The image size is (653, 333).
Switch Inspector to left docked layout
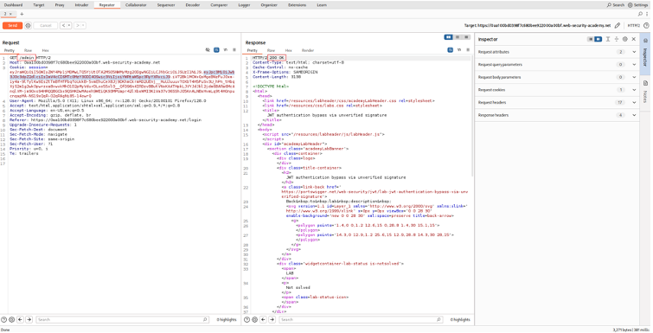tap(591, 39)
